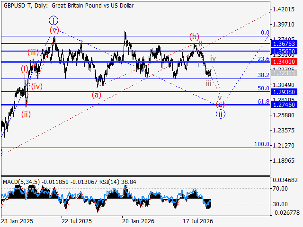Click the 1.39710 price axis value
The width and height of the screenshot is (303, 227).
point(284,25)
